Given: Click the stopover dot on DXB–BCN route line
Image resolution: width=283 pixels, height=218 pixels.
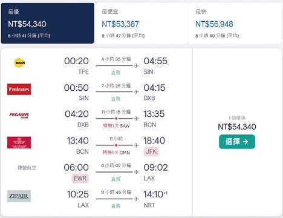Looking at the screenshot, I should [x=116, y=119].
